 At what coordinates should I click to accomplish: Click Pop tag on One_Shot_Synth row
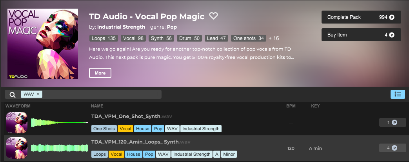coord(158,129)
